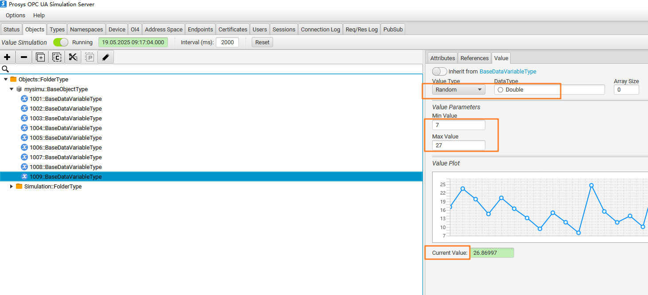
Task: Click the variable icon of node 1005
Action: point(24,138)
